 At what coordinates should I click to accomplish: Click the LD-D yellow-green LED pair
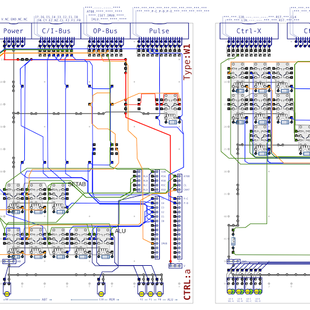(258, 292)
